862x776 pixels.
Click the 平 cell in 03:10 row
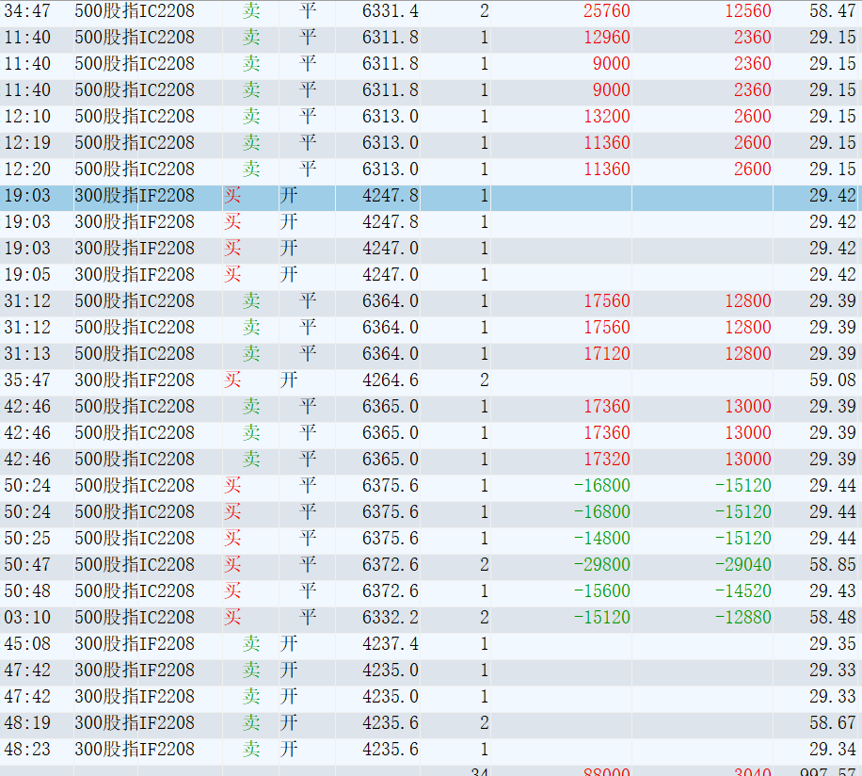[x=308, y=618]
